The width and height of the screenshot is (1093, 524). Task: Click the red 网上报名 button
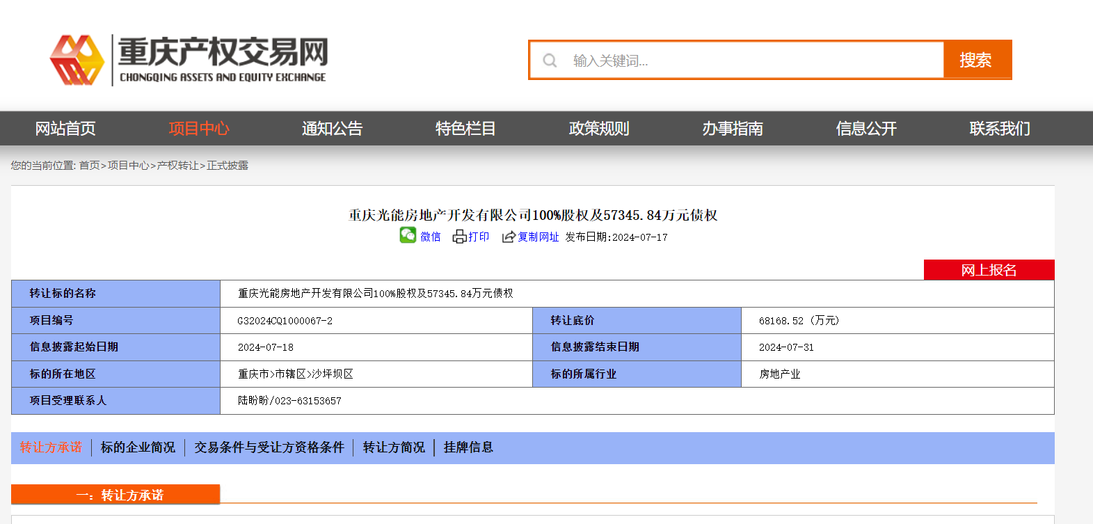[x=989, y=270]
